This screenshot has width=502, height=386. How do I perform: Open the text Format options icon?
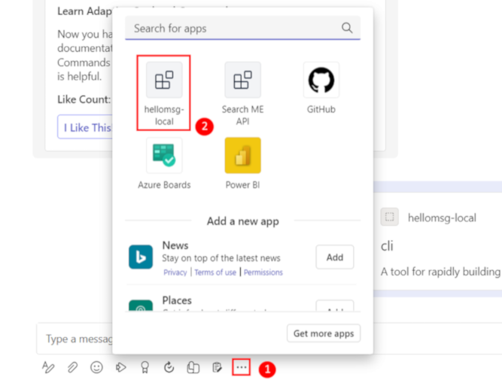48,367
